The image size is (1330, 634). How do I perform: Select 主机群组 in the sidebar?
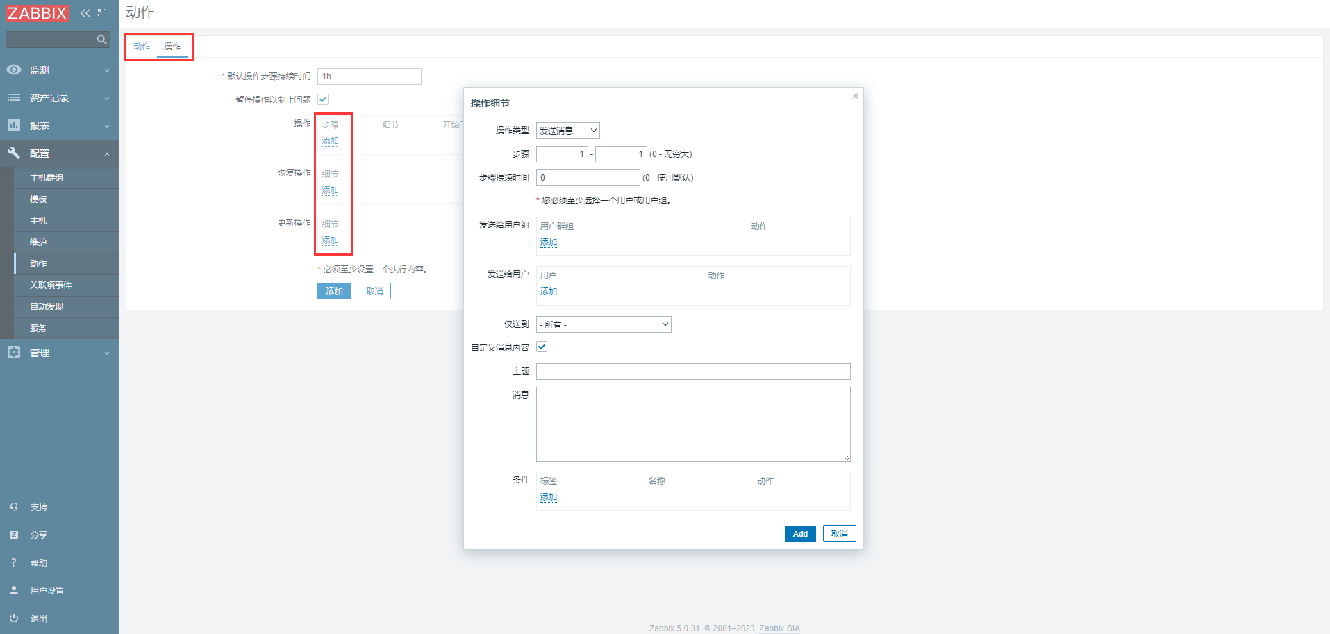pyautogui.click(x=47, y=178)
